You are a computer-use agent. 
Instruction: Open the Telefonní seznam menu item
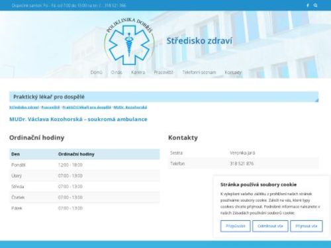point(199,72)
